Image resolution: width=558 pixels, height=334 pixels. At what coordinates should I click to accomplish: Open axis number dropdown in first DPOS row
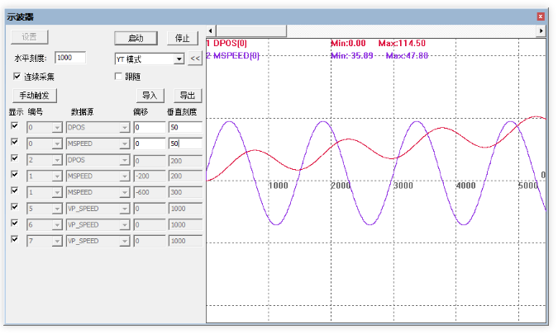coord(57,128)
